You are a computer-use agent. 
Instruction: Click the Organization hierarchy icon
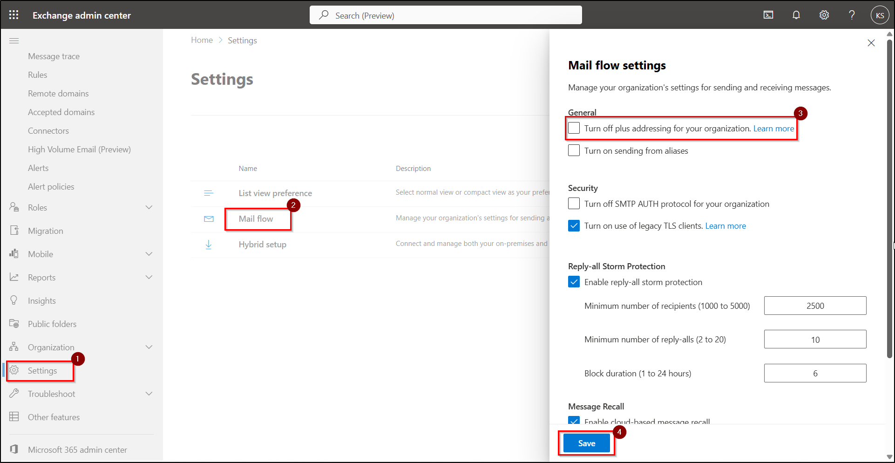coord(14,347)
